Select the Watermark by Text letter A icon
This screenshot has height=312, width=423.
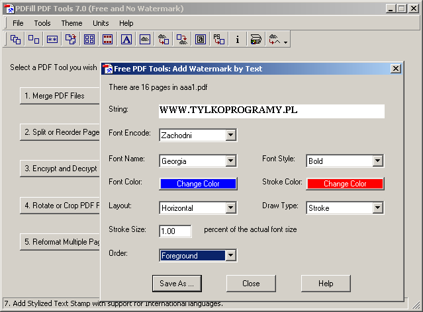(126, 40)
